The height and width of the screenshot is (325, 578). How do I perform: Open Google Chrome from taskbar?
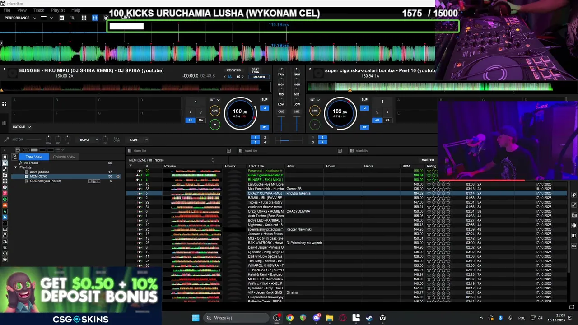290,318
